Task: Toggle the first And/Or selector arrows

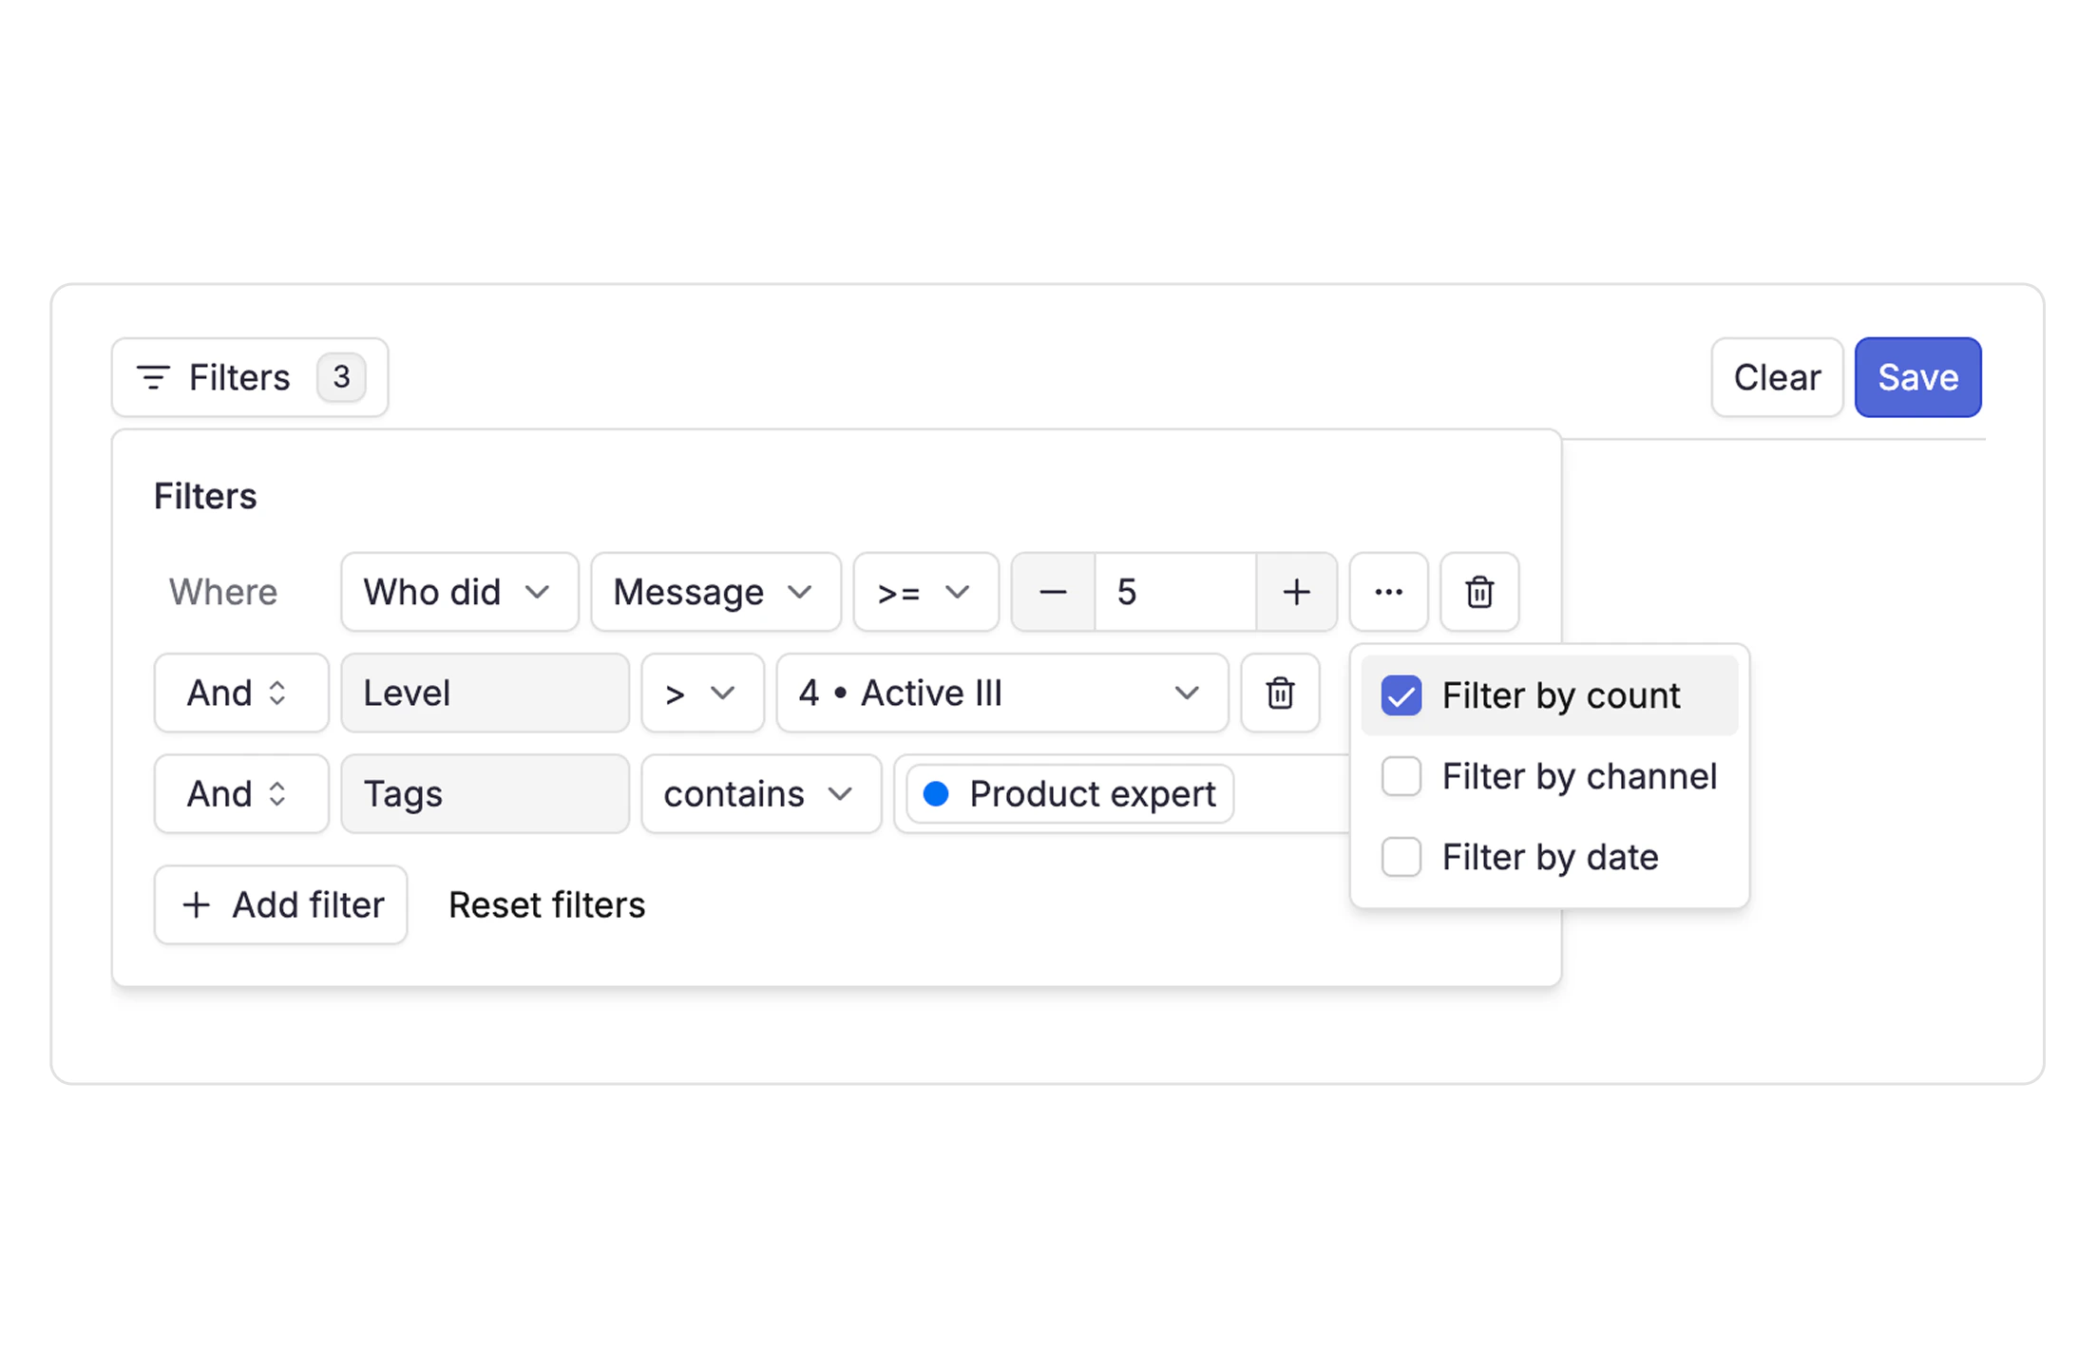Action: 277,693
